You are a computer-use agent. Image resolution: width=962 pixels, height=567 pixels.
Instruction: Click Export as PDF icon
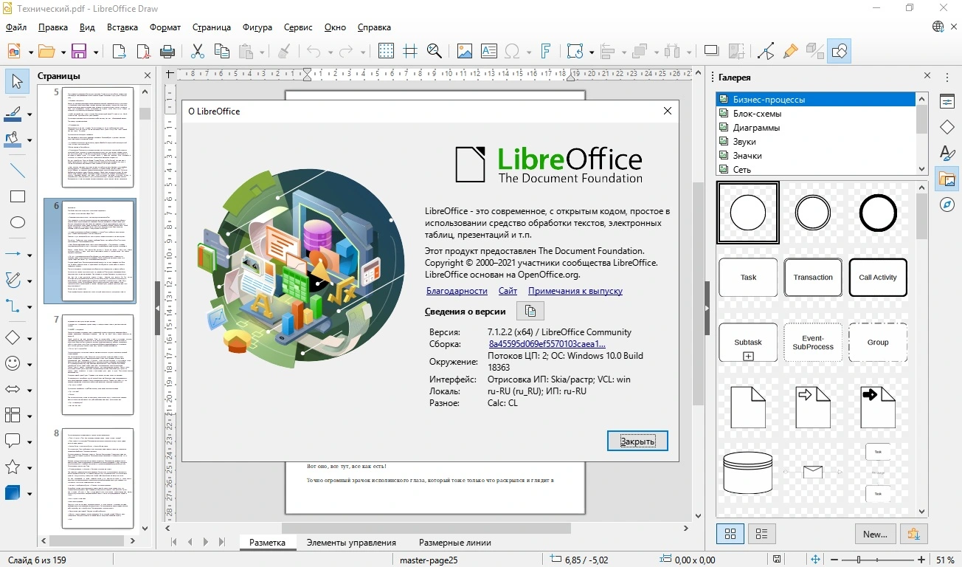tap(142, 51)
